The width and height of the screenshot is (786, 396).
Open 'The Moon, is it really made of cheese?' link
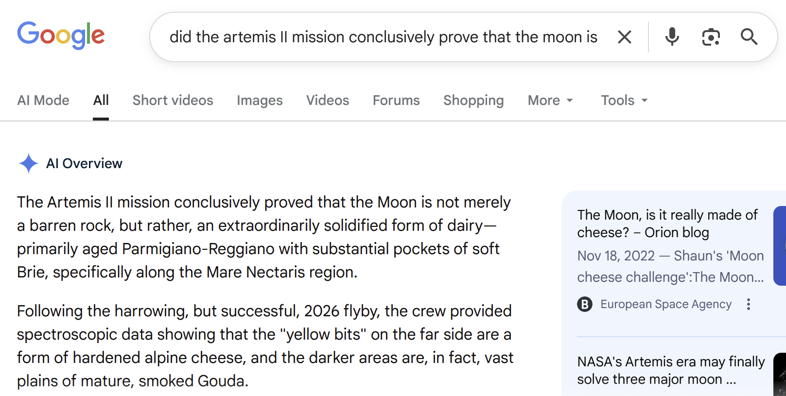point(667,224)
